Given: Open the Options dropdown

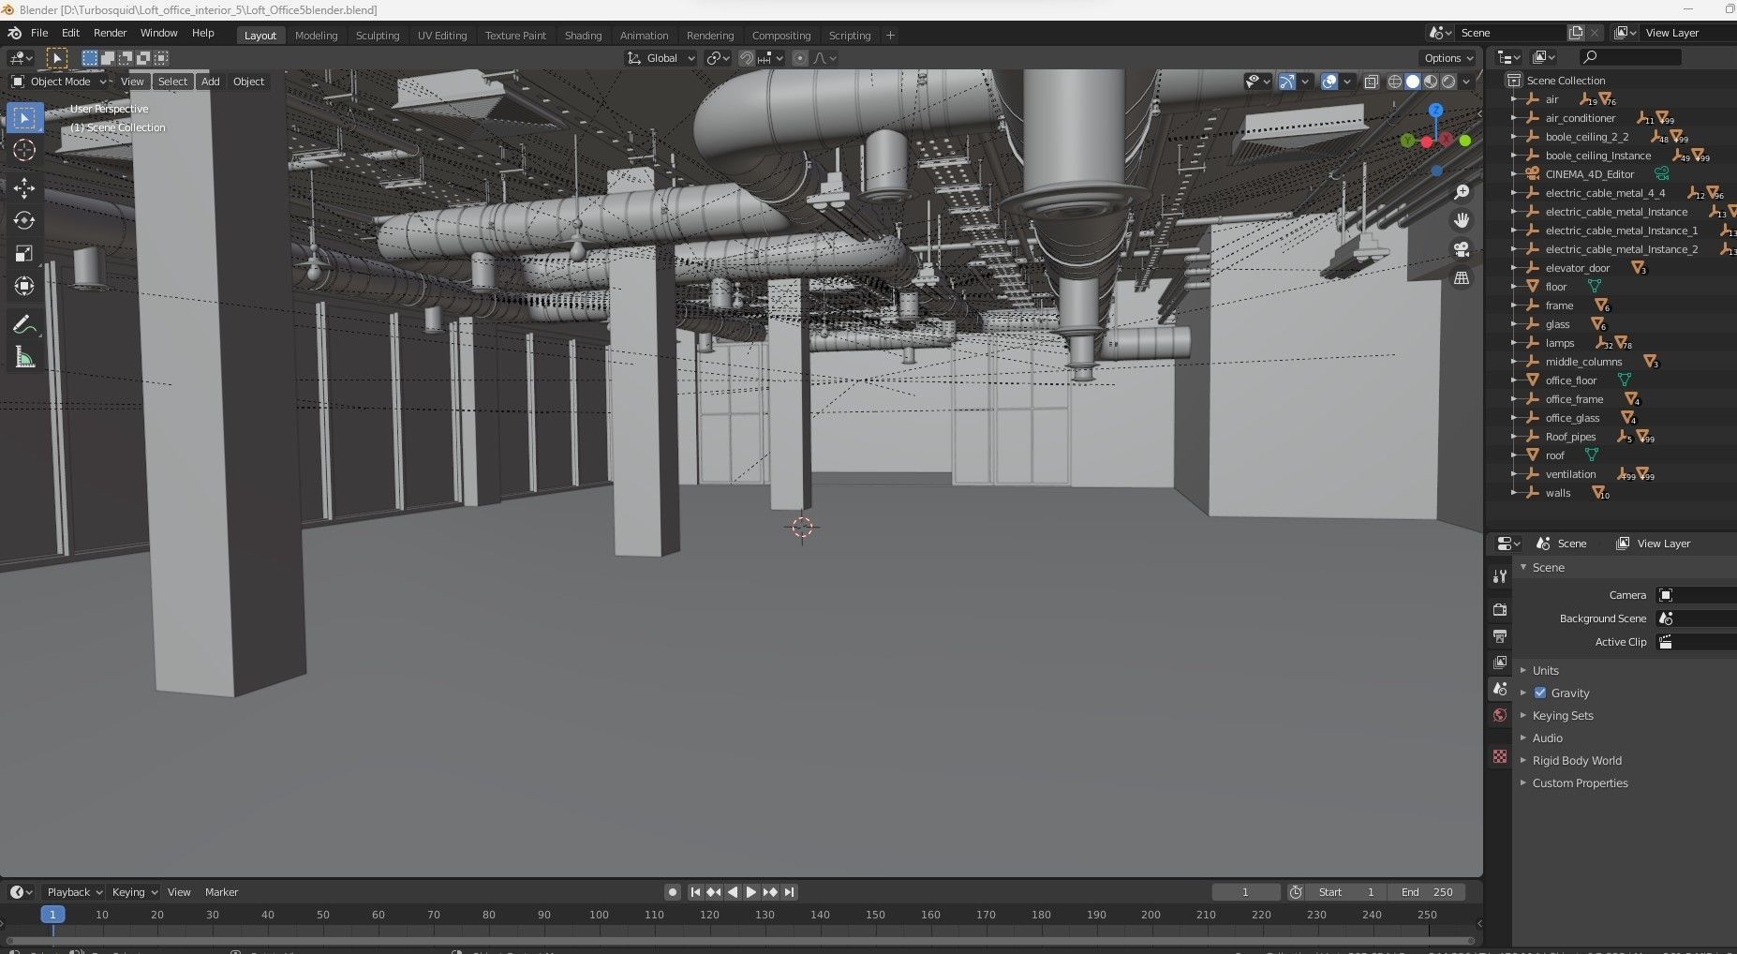Looking at the screenshot, I should [1448, 58].
